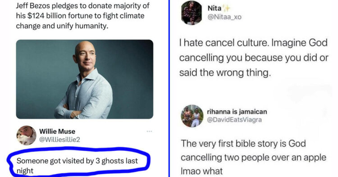Image resolution: width=338 pixels, height=177 pixels.
Task: Open the Jeff Bezos photo
Action: coord(85,79)
